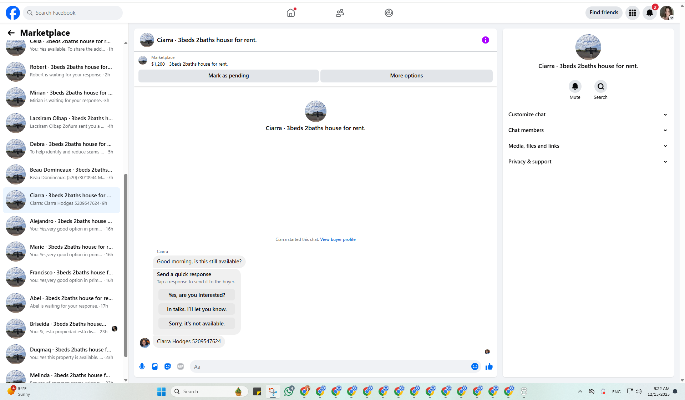Image resolution: width=685 pixels, height=400 pixels.
Task: Attach a photo file to message
Action: click(155, 366)
